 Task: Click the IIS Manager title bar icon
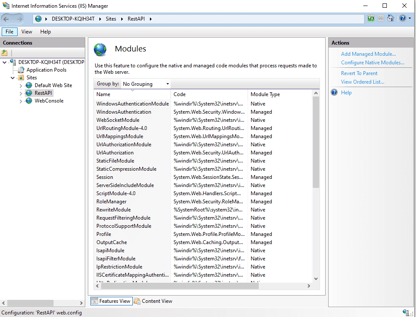tap(6, 6)
